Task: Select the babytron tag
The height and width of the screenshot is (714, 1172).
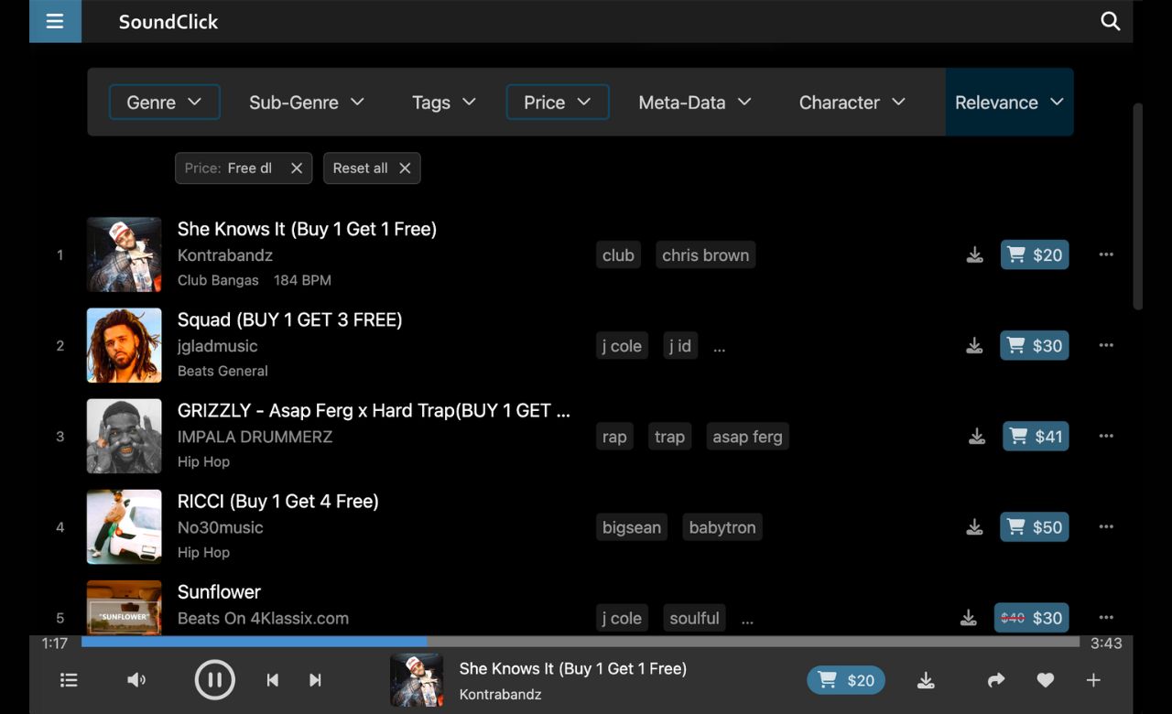Action: (722, 527)
